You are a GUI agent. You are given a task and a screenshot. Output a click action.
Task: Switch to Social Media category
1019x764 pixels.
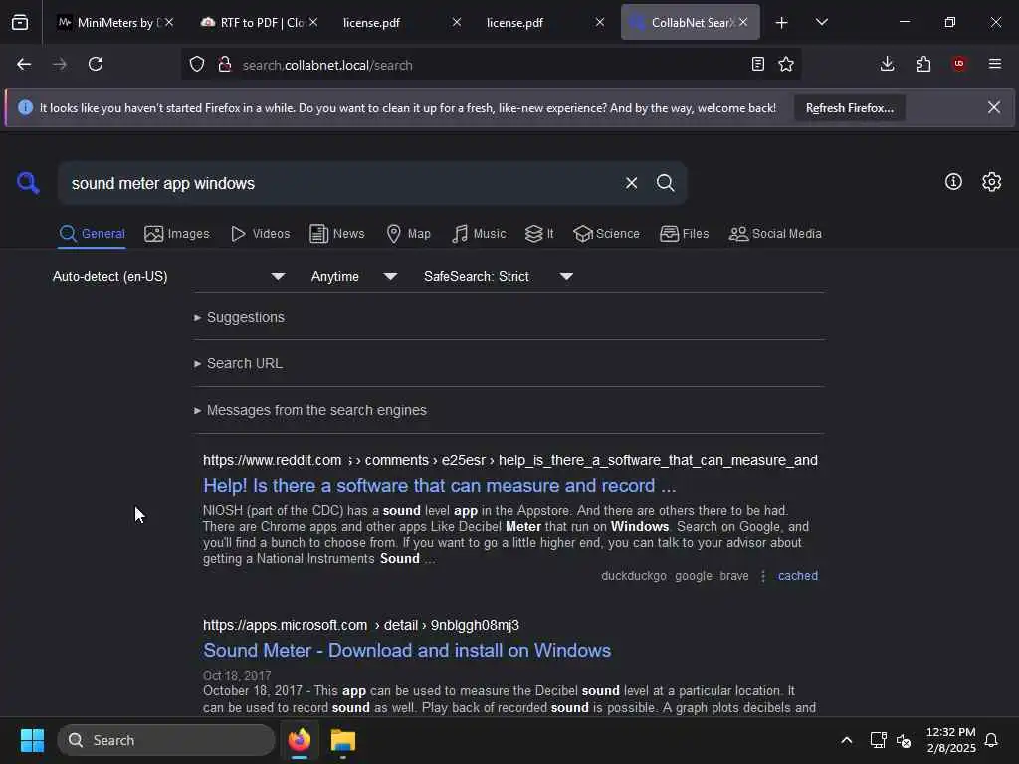775,233
